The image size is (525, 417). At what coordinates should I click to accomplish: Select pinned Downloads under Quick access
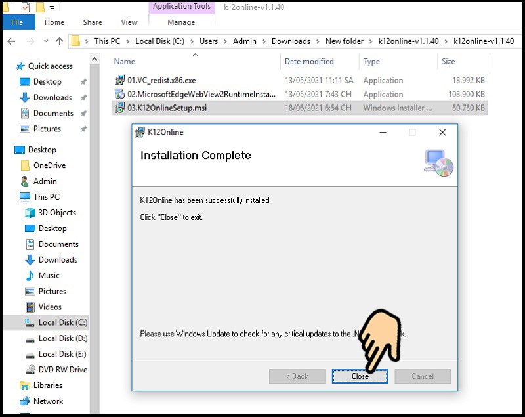[x=52, y=97]
